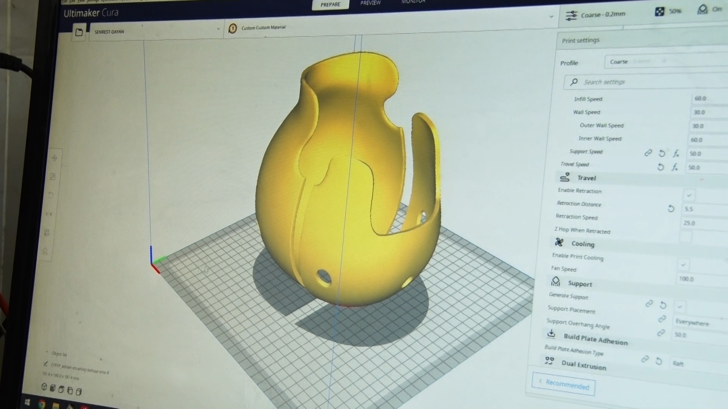Select the Move tool in the sidebar
The height and width of the screenshot is (409, 728).
tap(54, 158)
